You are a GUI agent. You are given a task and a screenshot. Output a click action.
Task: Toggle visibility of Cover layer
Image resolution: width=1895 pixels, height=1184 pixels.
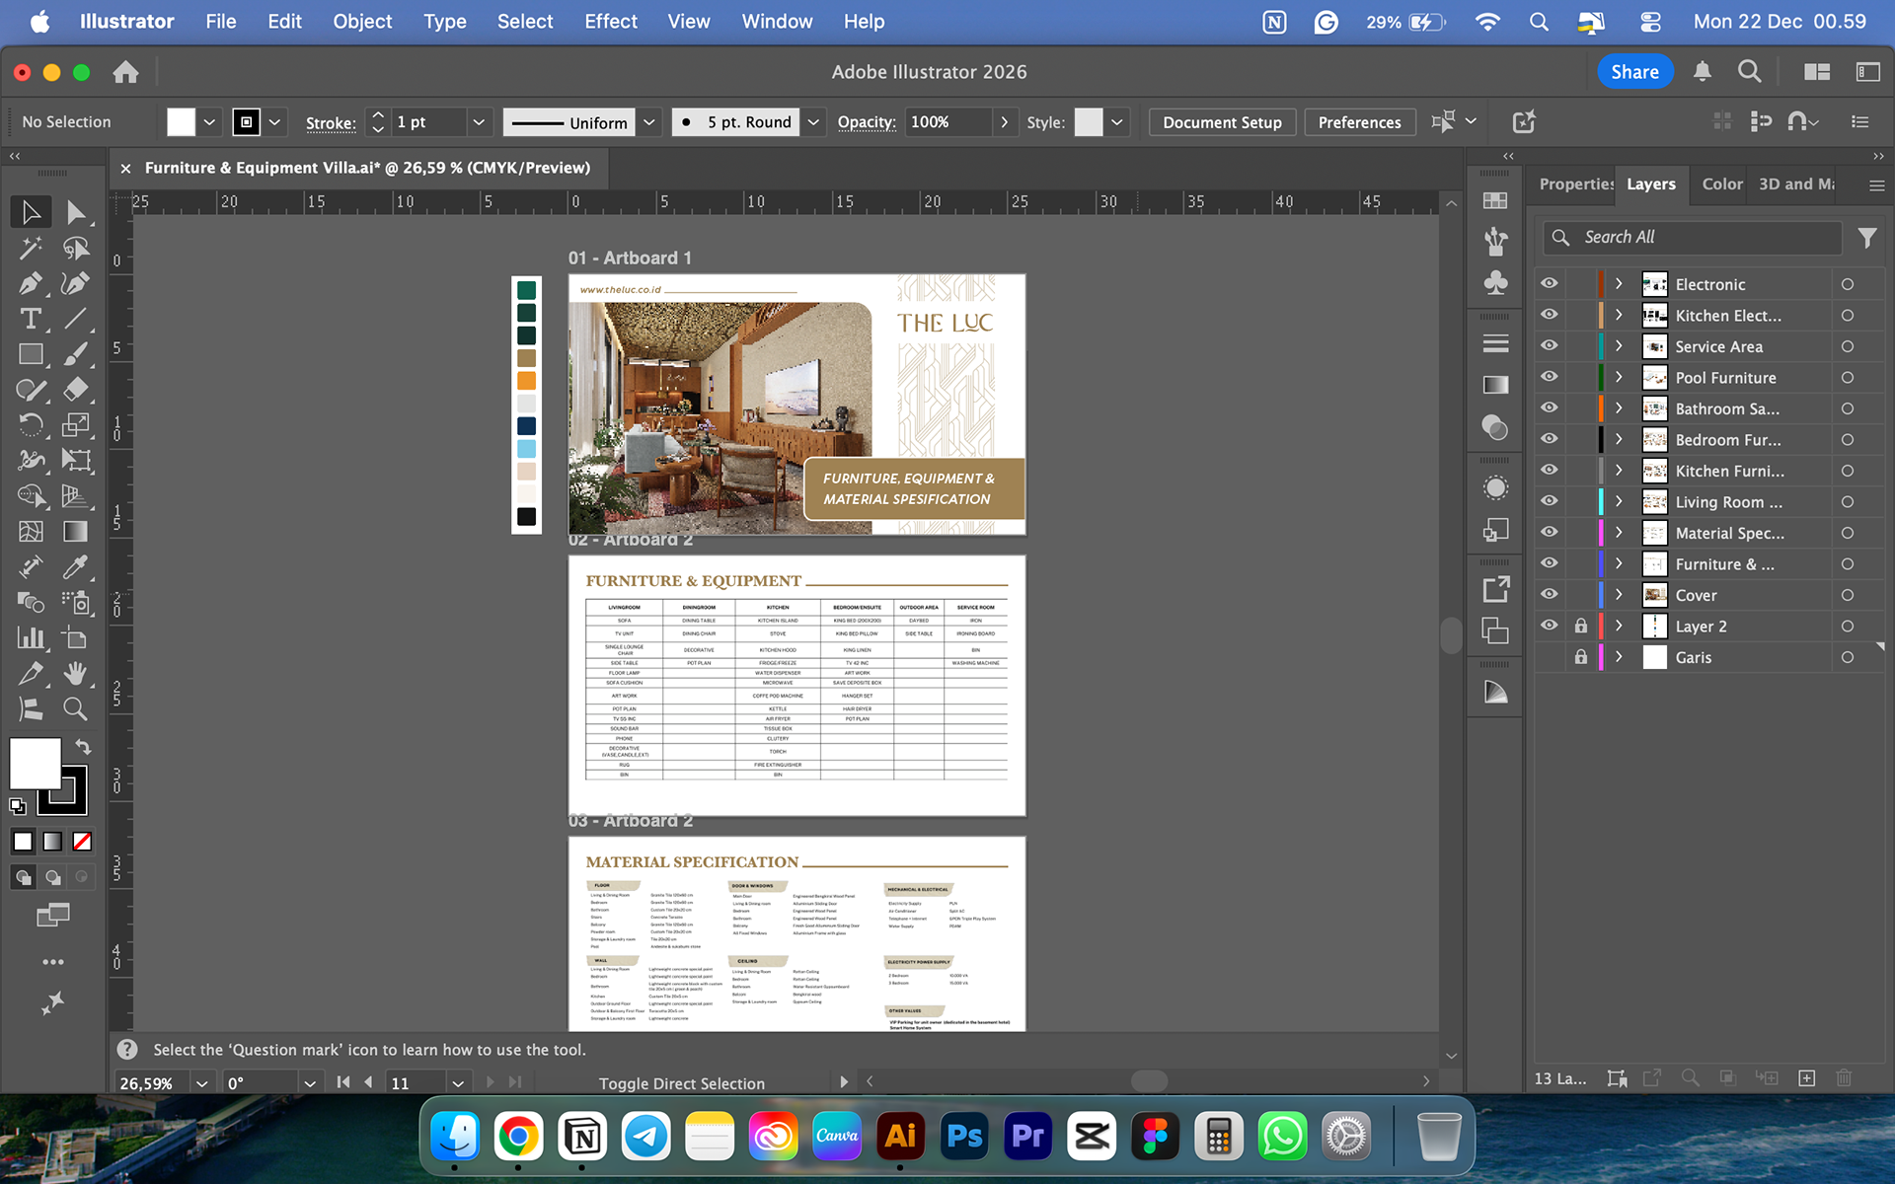tap(1550, 595)
